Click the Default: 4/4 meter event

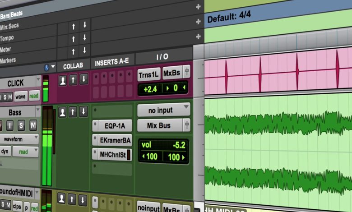tap(229, 17)
